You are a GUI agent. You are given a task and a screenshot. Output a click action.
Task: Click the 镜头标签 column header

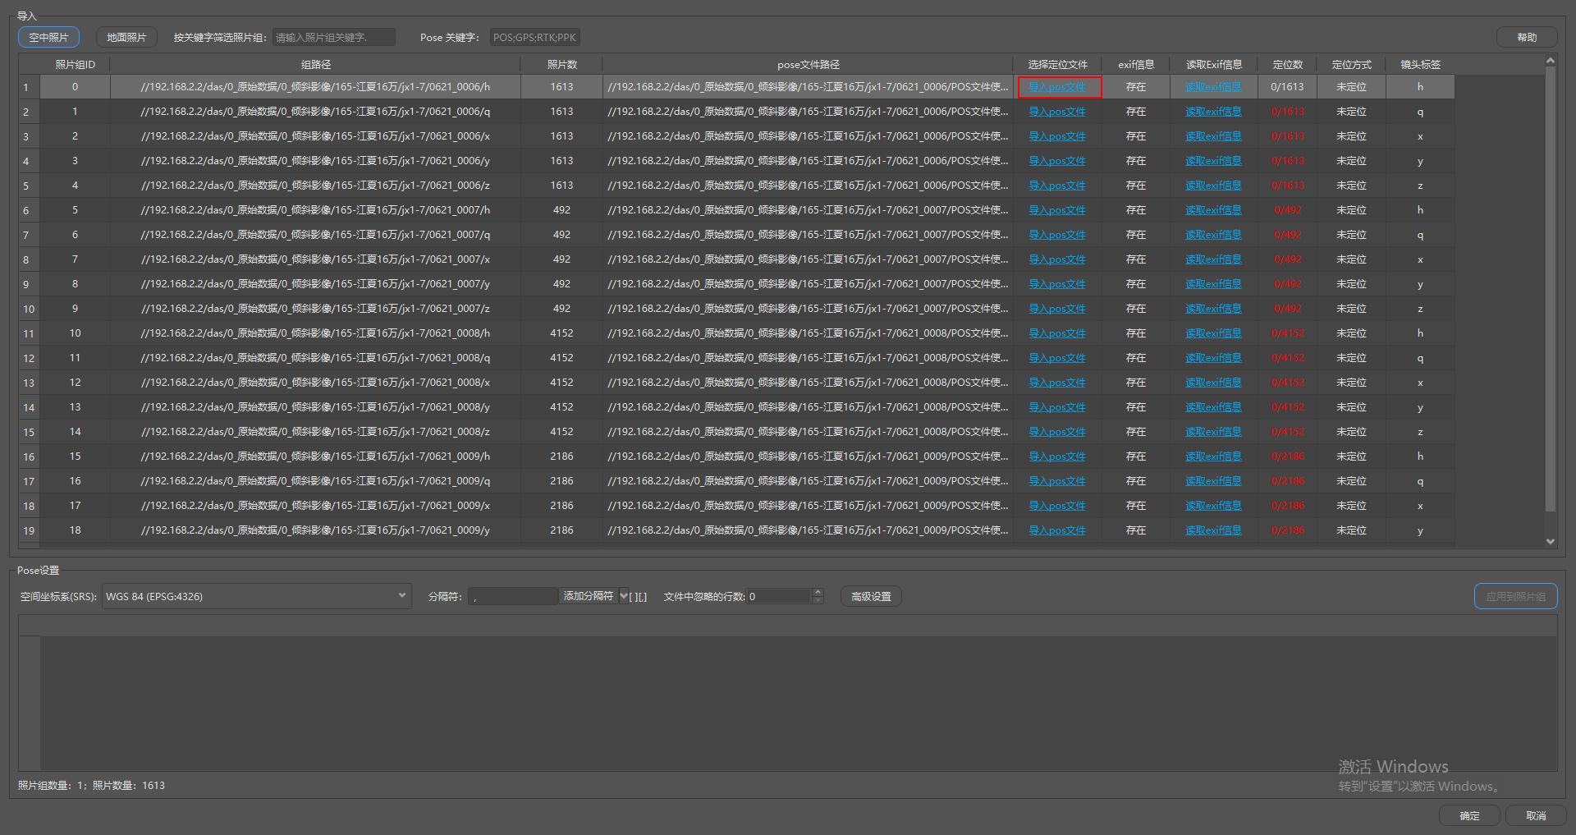(1420, 64)
